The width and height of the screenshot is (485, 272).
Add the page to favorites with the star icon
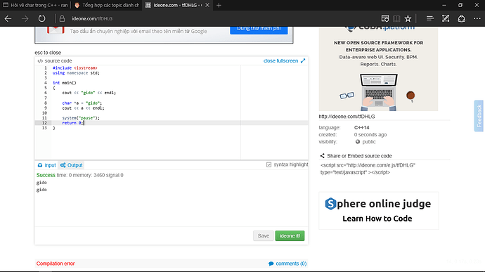tap(408, 18)
